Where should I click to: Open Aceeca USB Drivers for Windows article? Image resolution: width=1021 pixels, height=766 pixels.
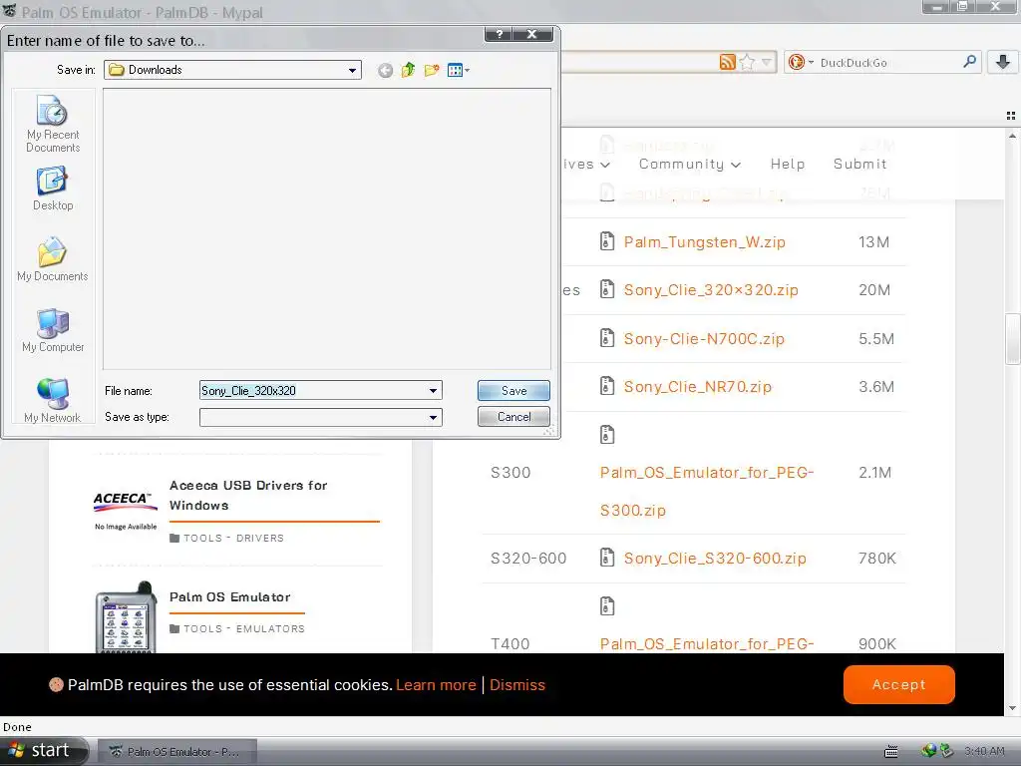coord(248,495)
